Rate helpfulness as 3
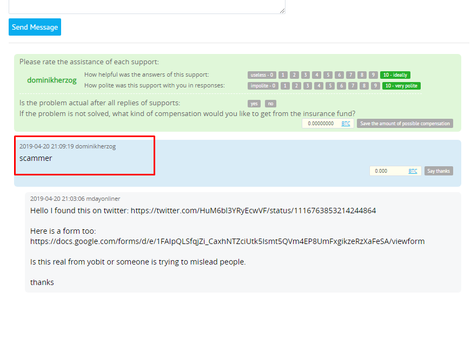This screenshot has width=471, height=339. coord(306,75)
